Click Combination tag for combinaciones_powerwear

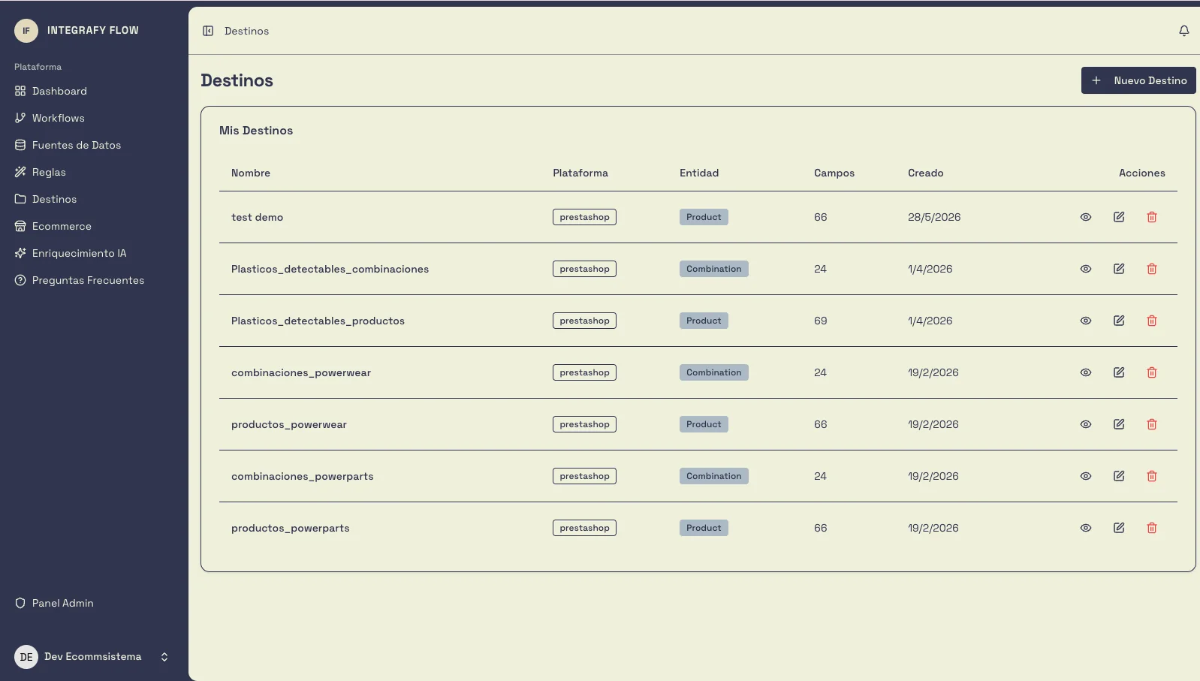[x=714, y=372]
